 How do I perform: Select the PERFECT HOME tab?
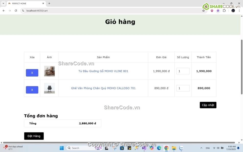coord(26,3)
